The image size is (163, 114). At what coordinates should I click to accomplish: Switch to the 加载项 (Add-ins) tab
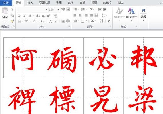coord(107,3)
